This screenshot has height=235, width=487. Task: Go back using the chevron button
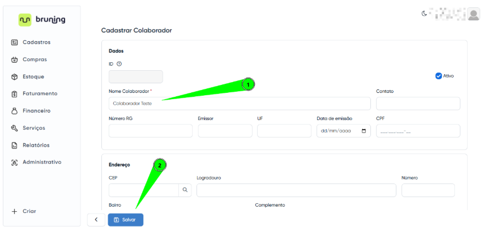click(96, 220)
